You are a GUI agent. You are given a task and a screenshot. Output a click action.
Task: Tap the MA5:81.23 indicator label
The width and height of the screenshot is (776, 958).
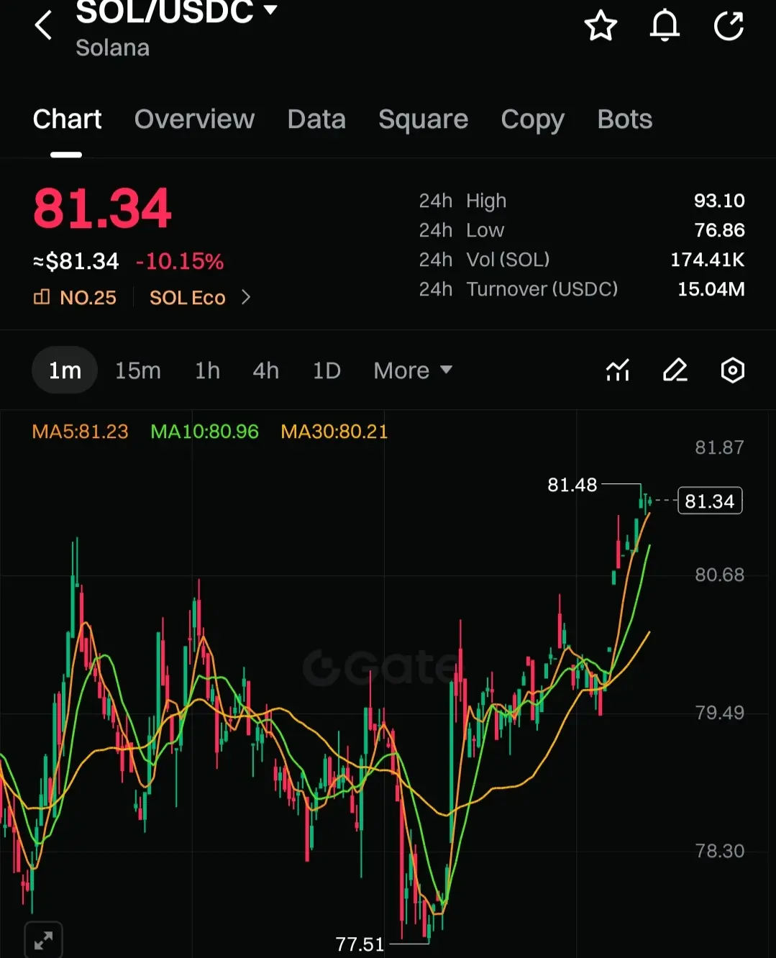[81, 432]
